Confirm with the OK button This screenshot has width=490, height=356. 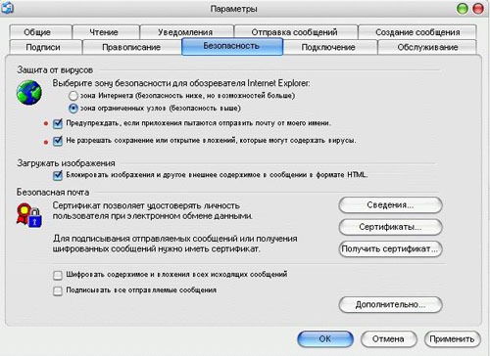coord(325,339)
